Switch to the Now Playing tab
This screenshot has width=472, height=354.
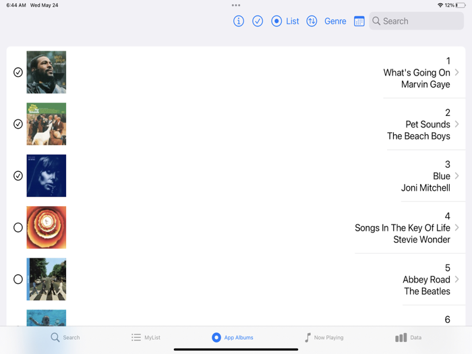(x=324, y=337)
